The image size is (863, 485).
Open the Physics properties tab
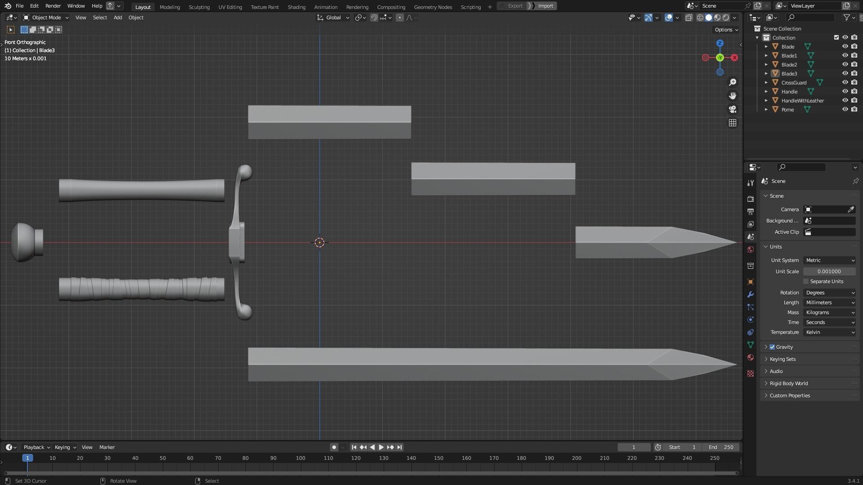click(751, 320)
